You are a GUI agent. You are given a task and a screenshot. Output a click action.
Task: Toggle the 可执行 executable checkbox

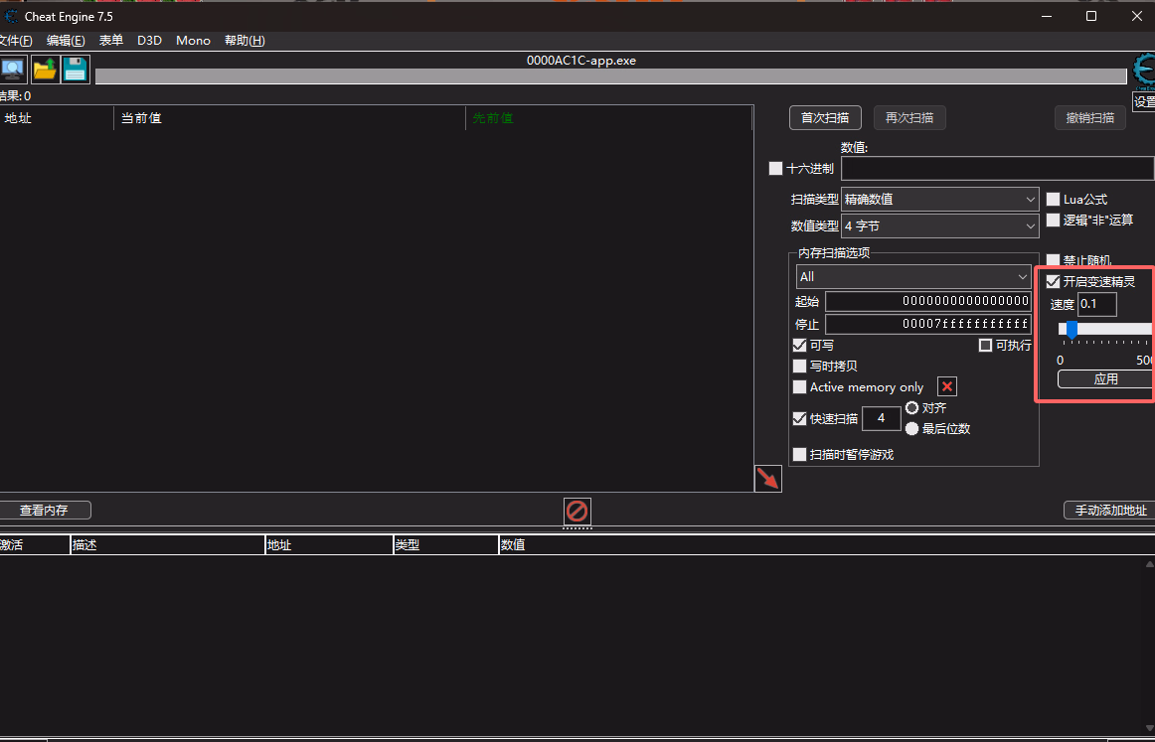click(986, 346)
